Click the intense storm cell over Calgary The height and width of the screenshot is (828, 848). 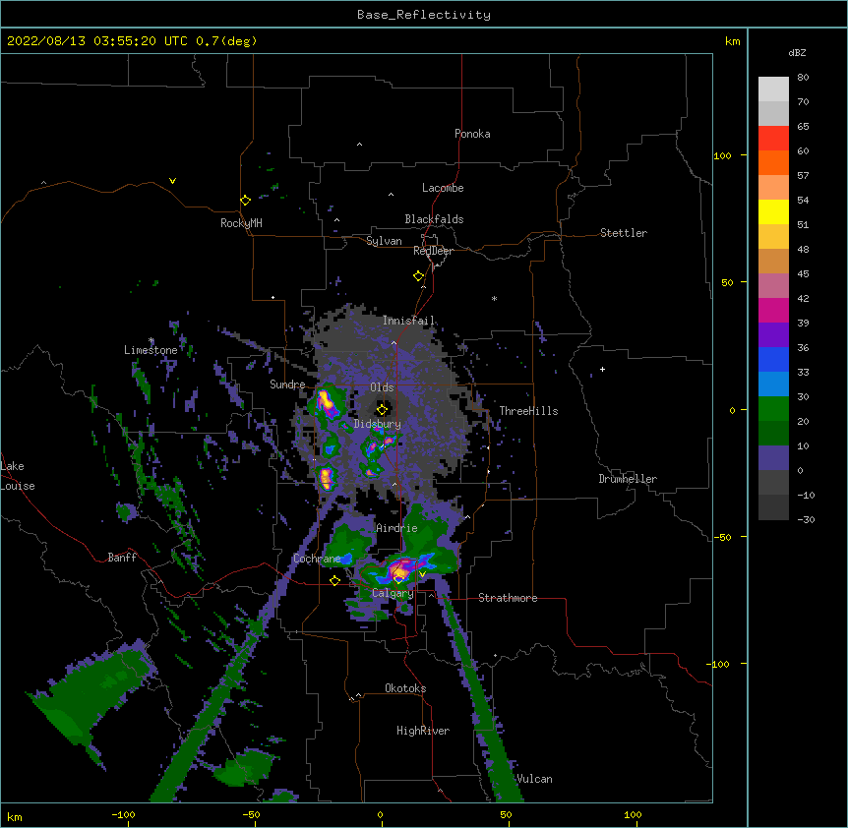(x=400, y=569)
